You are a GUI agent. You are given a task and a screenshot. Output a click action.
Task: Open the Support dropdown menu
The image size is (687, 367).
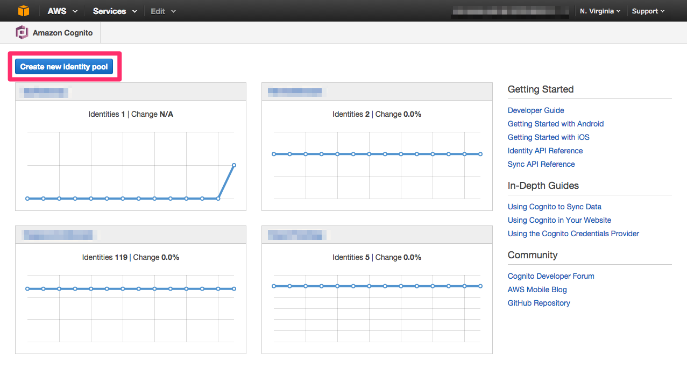(648, 11)
